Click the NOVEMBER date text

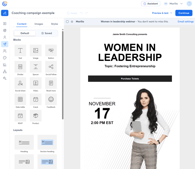(102, 104)
